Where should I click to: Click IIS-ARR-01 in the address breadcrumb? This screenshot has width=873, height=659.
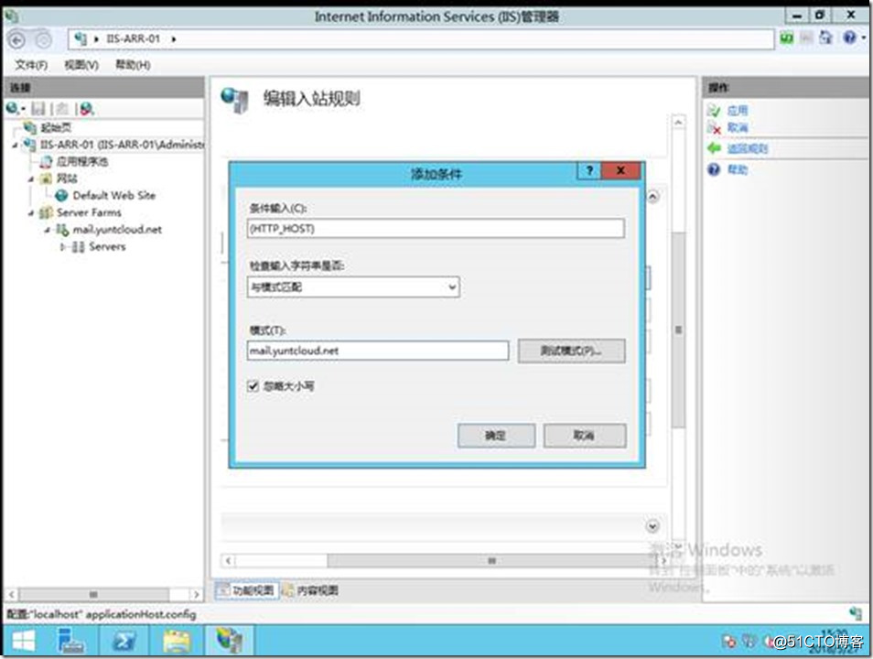133,39
